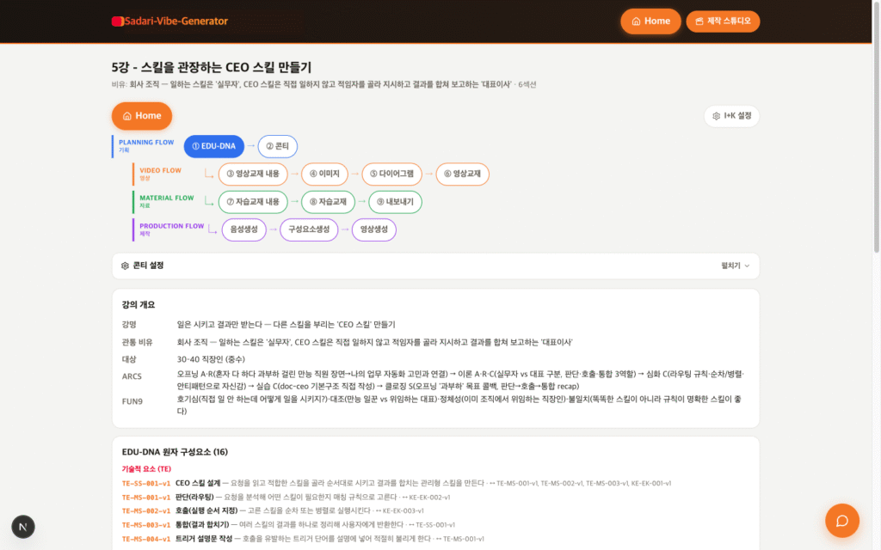Click MATERIAL FLOW label
Viewport: 881px width, 550px height.
pos(166,199)
